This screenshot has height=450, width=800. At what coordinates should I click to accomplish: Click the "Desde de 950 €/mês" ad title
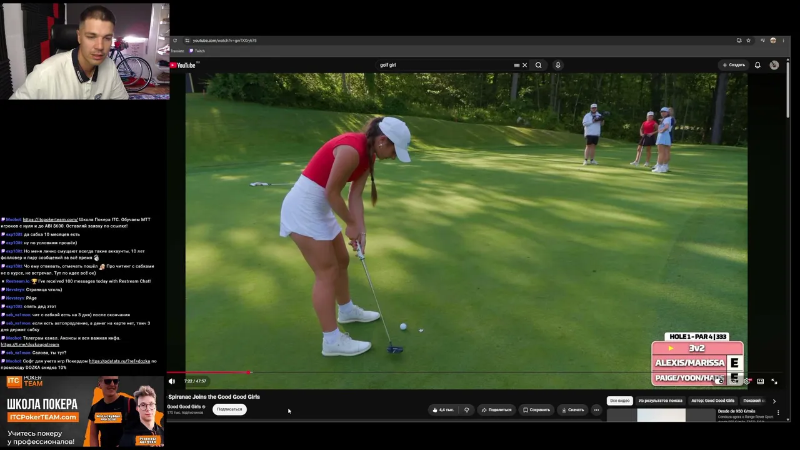tap(737, 411)
